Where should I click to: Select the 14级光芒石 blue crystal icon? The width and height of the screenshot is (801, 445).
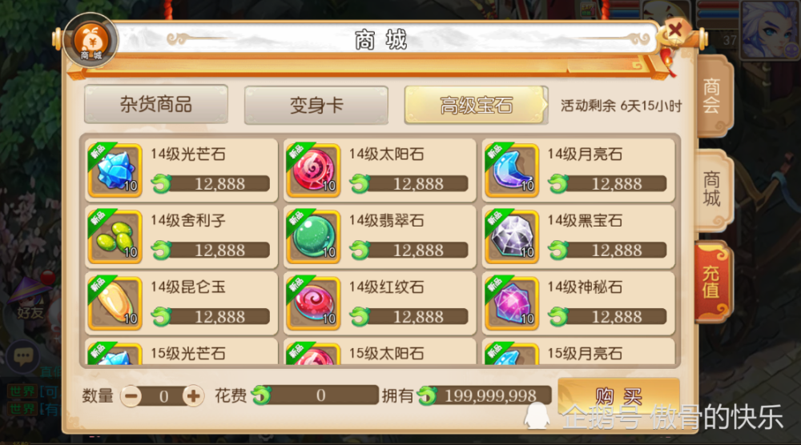(115, 170)
